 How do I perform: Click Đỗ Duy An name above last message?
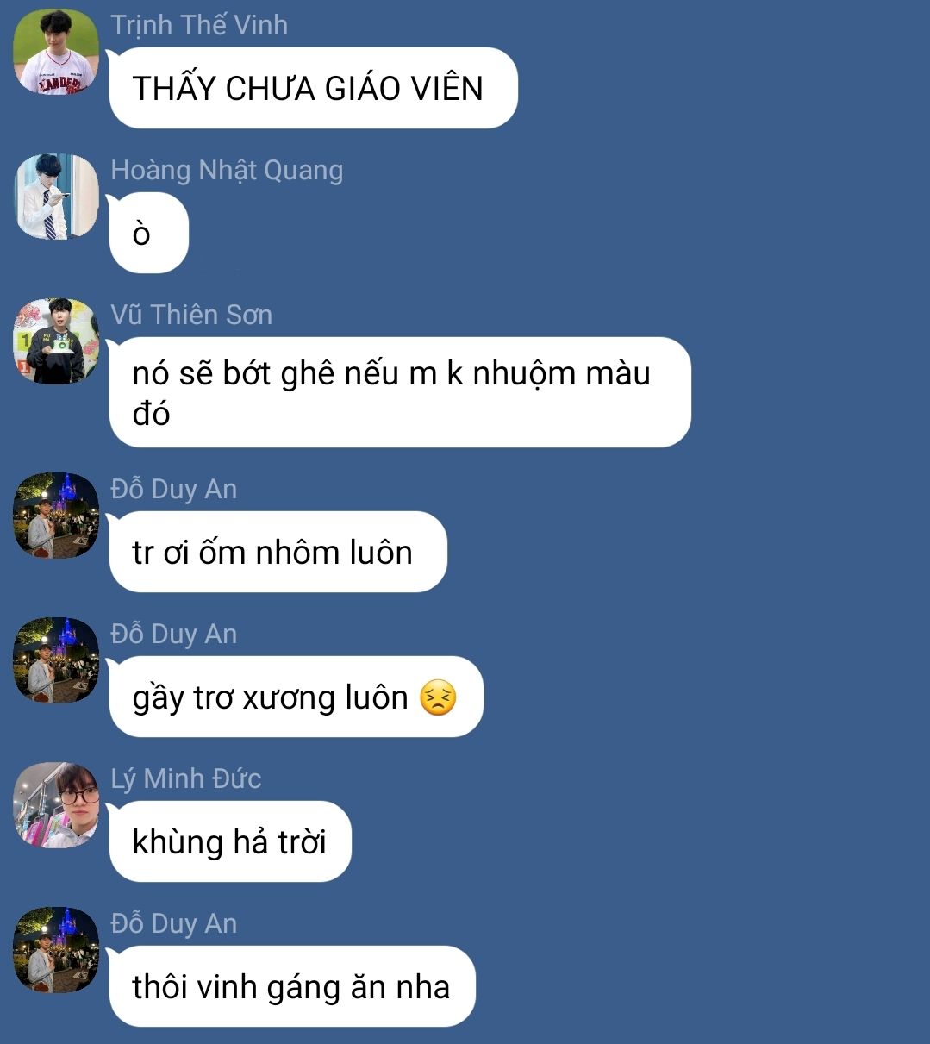pos(174,923)
